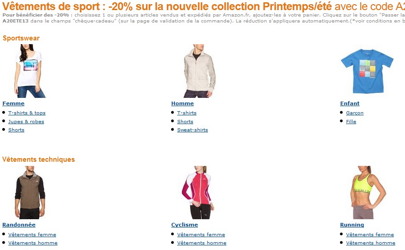Open the Running heading link
405x250 pixels.
tap(352, 225)
